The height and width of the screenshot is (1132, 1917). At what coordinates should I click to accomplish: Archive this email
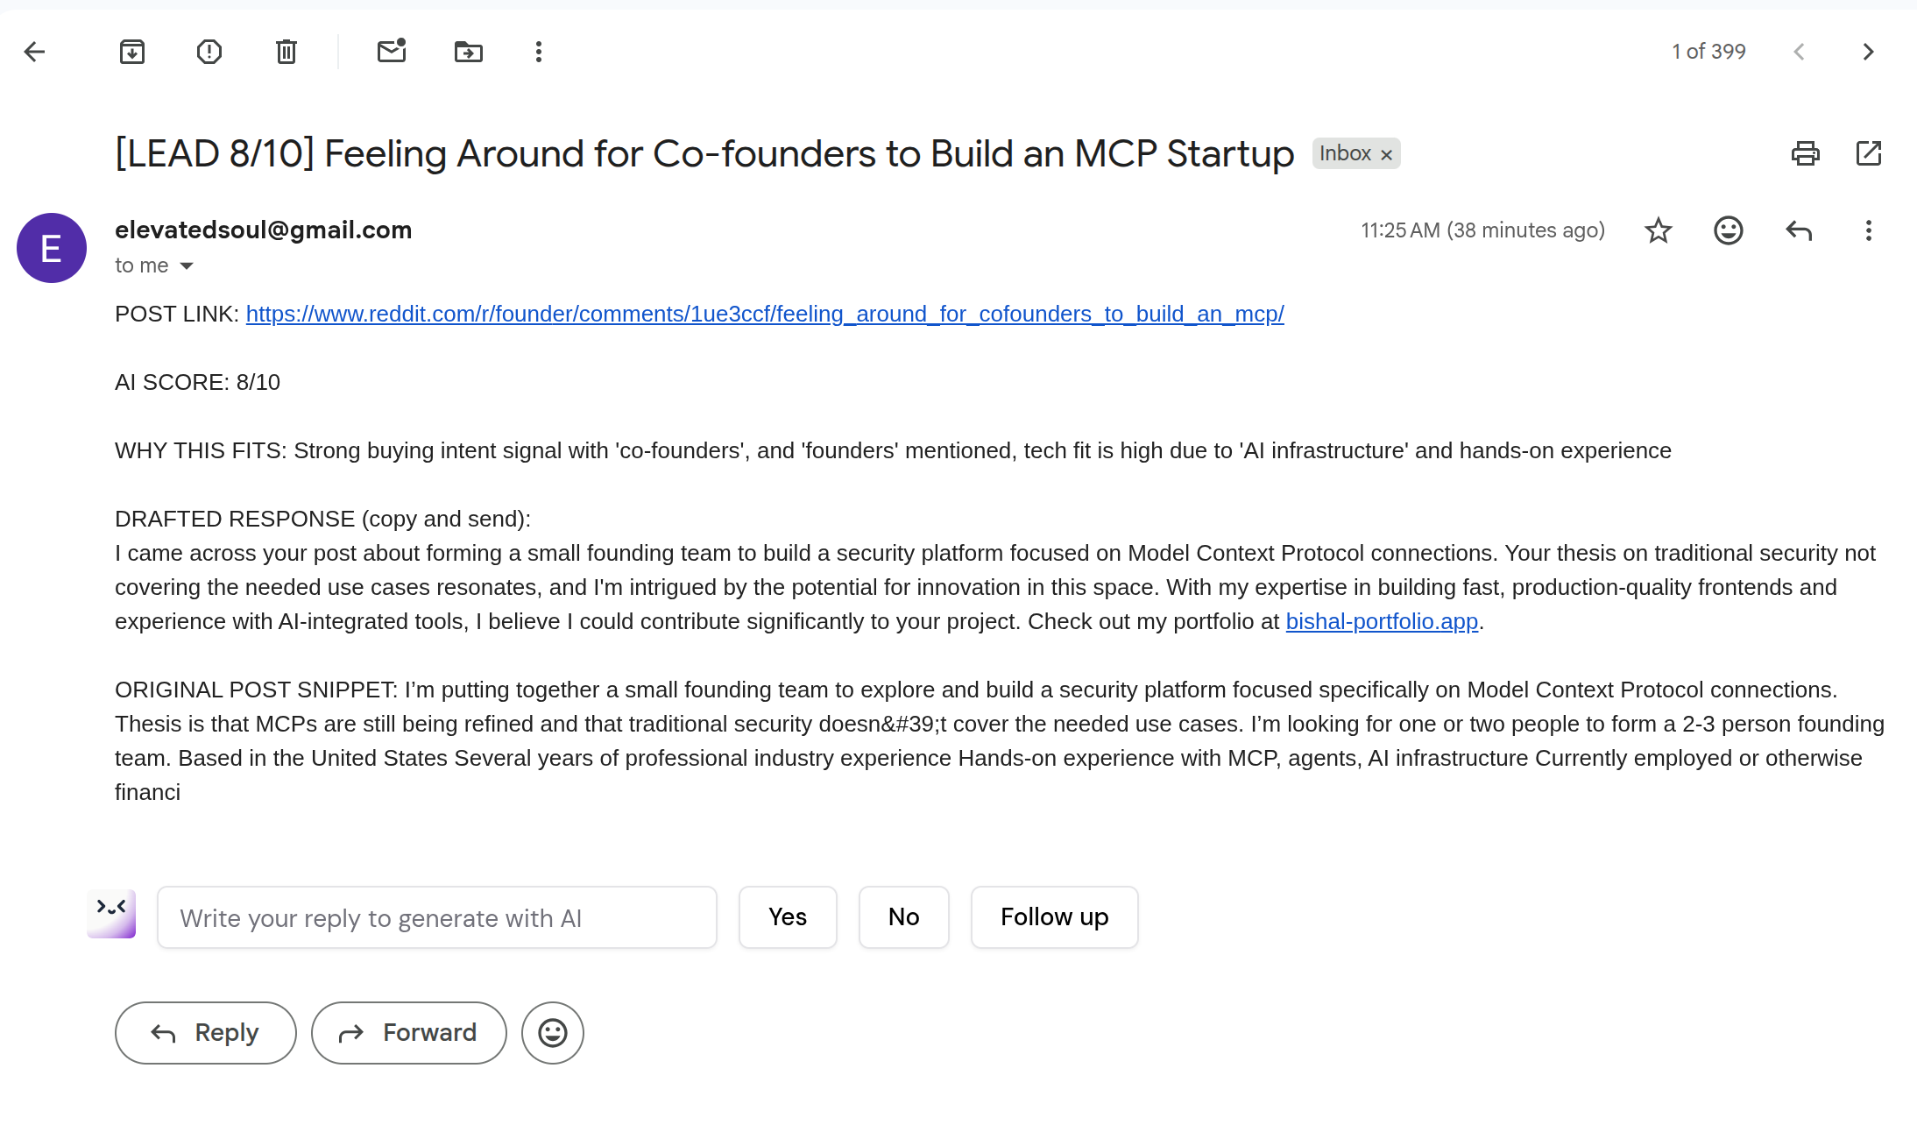(x=132, y=52)
